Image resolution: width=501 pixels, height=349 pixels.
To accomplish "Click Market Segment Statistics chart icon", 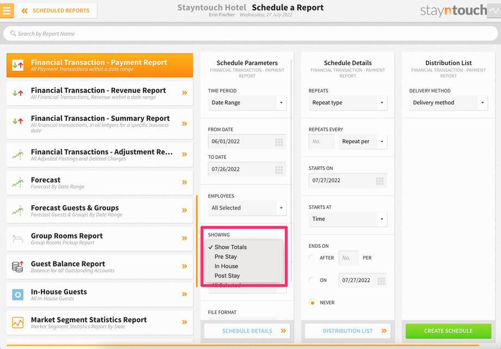I will point(18,322).
